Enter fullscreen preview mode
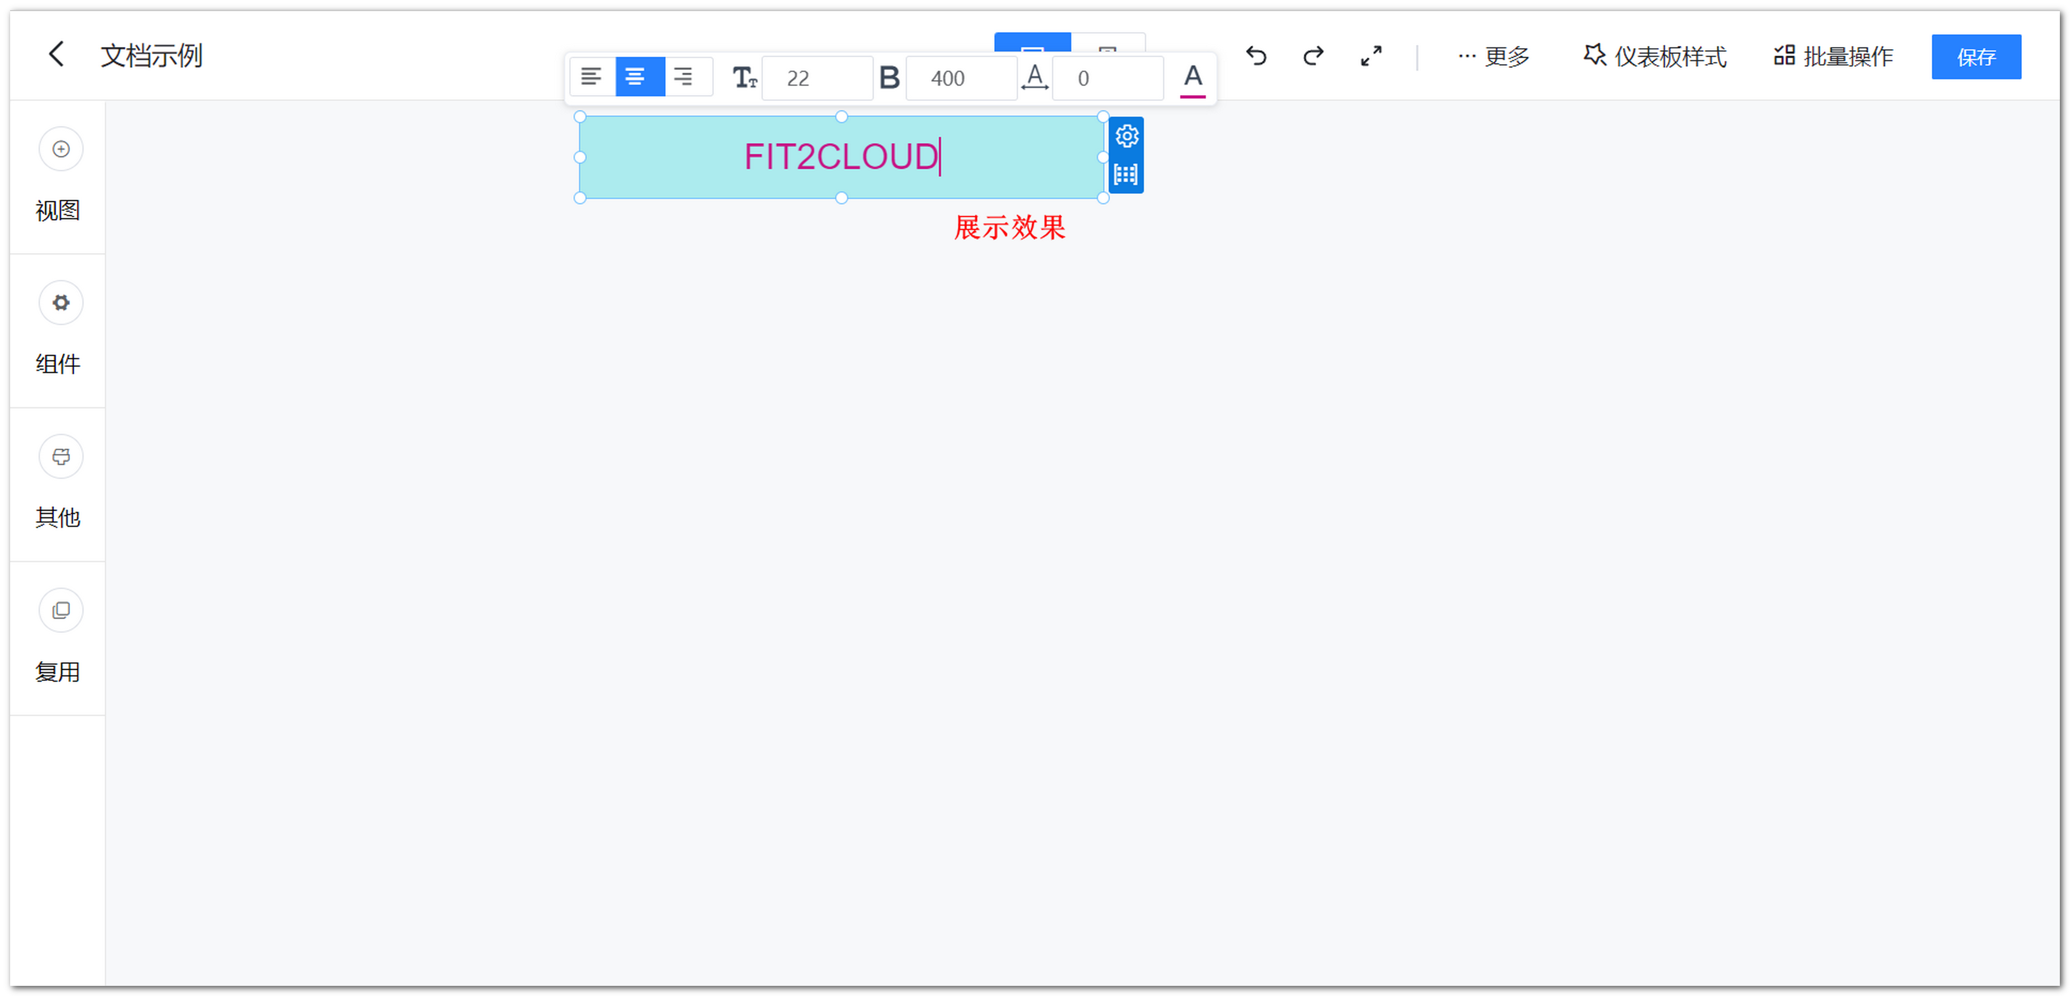The width and height of the screenshot is (2070, 996). click(1371, 56)
